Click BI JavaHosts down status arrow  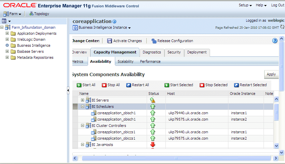pyautogui.click(x=153, y=144)
